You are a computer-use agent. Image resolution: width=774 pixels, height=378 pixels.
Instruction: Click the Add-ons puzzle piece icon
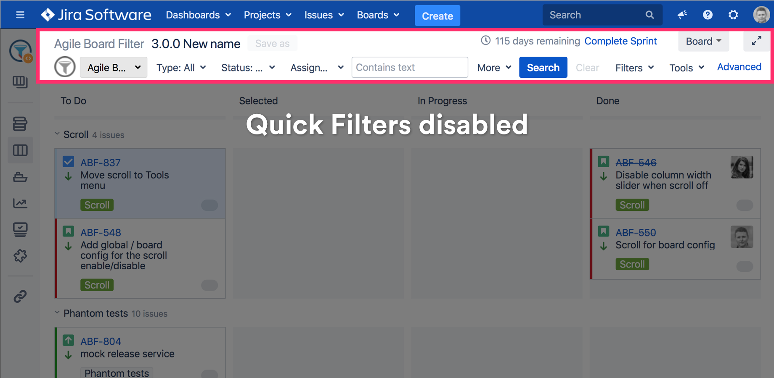(x=20, y=256)
